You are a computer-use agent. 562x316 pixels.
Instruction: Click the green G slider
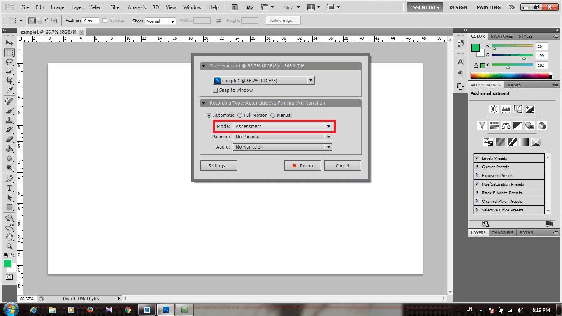[512, 56]
